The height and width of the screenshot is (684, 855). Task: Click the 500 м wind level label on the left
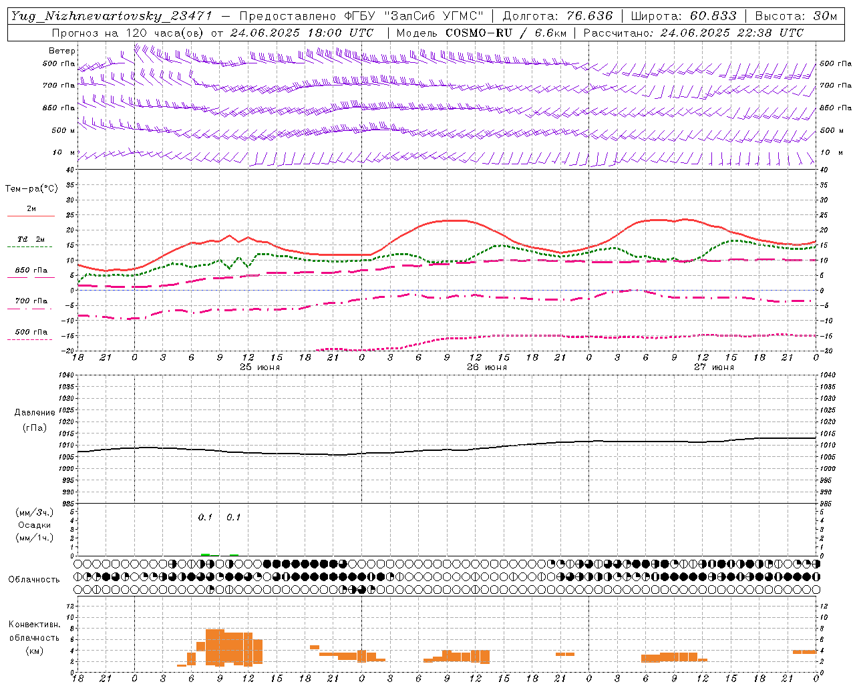tap(64, 130)
